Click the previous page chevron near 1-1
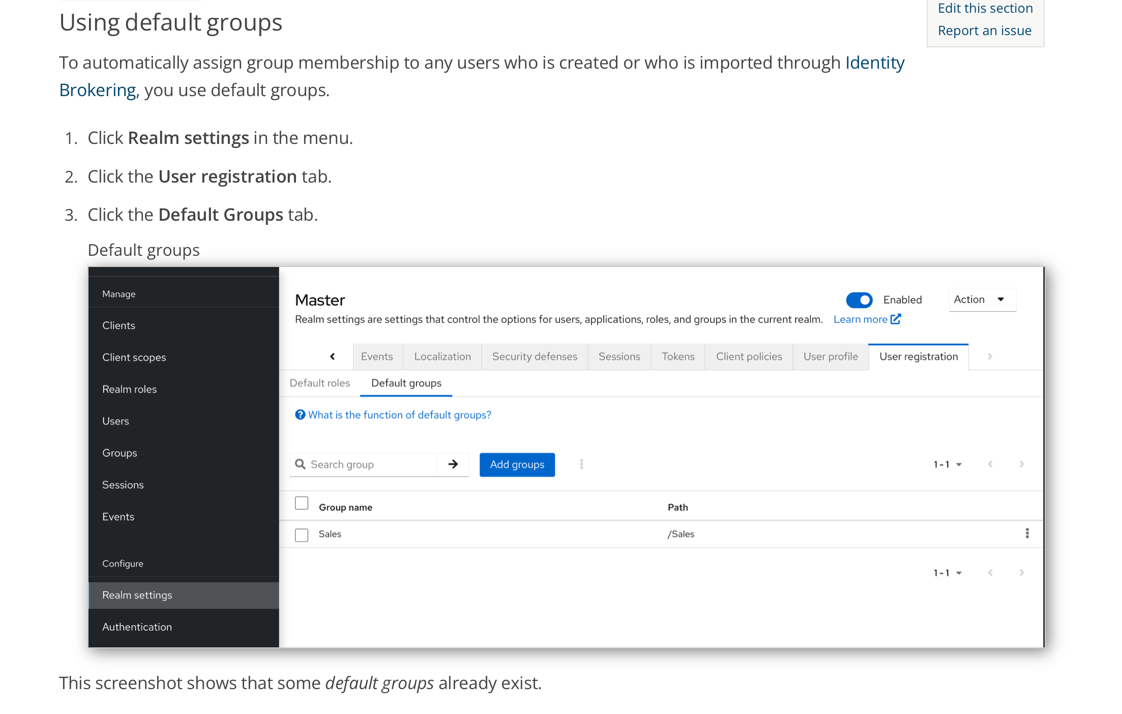Image resolution: width=1122 pixels, height=714 pixels. (x=990, y=464)
